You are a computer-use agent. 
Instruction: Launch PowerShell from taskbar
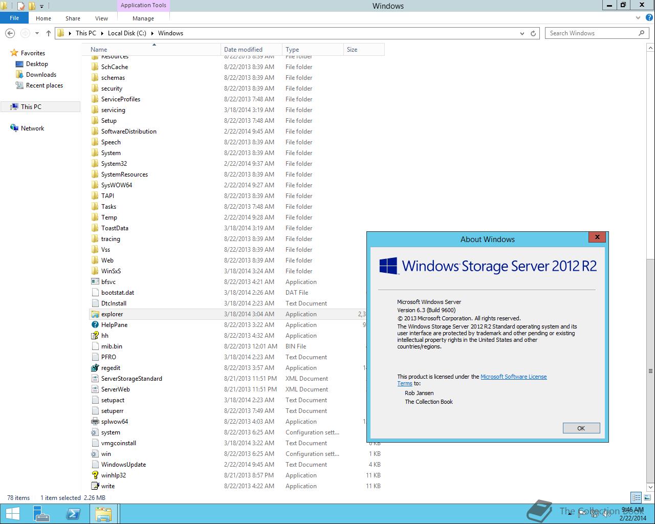coord(73,514)
